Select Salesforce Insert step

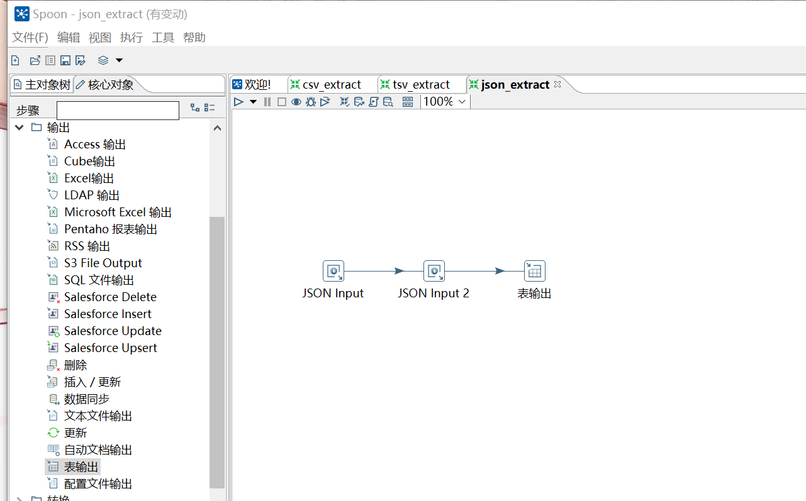pos(99,314)
